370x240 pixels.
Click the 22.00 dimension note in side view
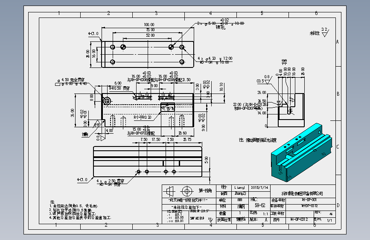pyautogui.click(x=250, y=106)
